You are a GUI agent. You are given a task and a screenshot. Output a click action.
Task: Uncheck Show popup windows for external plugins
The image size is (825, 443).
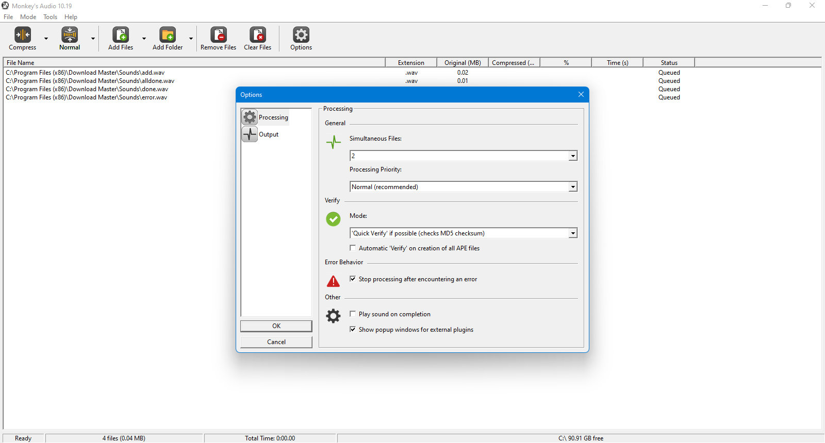pos(353,329)
